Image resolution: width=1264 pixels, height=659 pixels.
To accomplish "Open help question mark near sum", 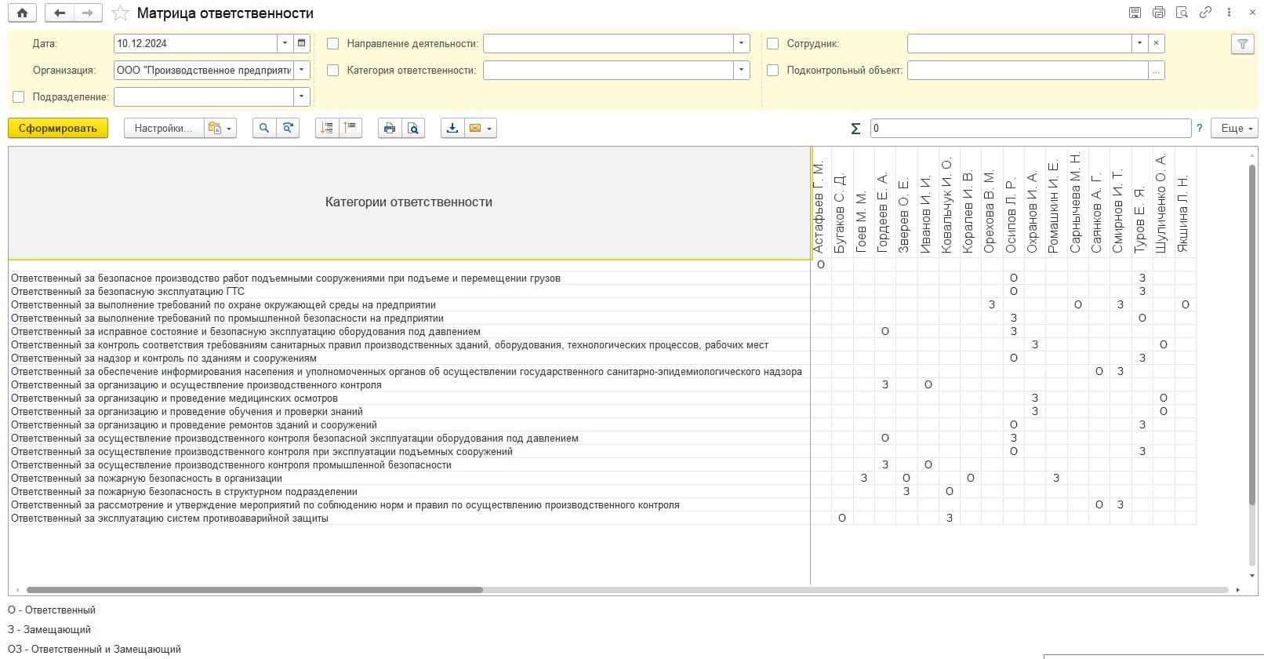I will click(x=1199, y=128).
